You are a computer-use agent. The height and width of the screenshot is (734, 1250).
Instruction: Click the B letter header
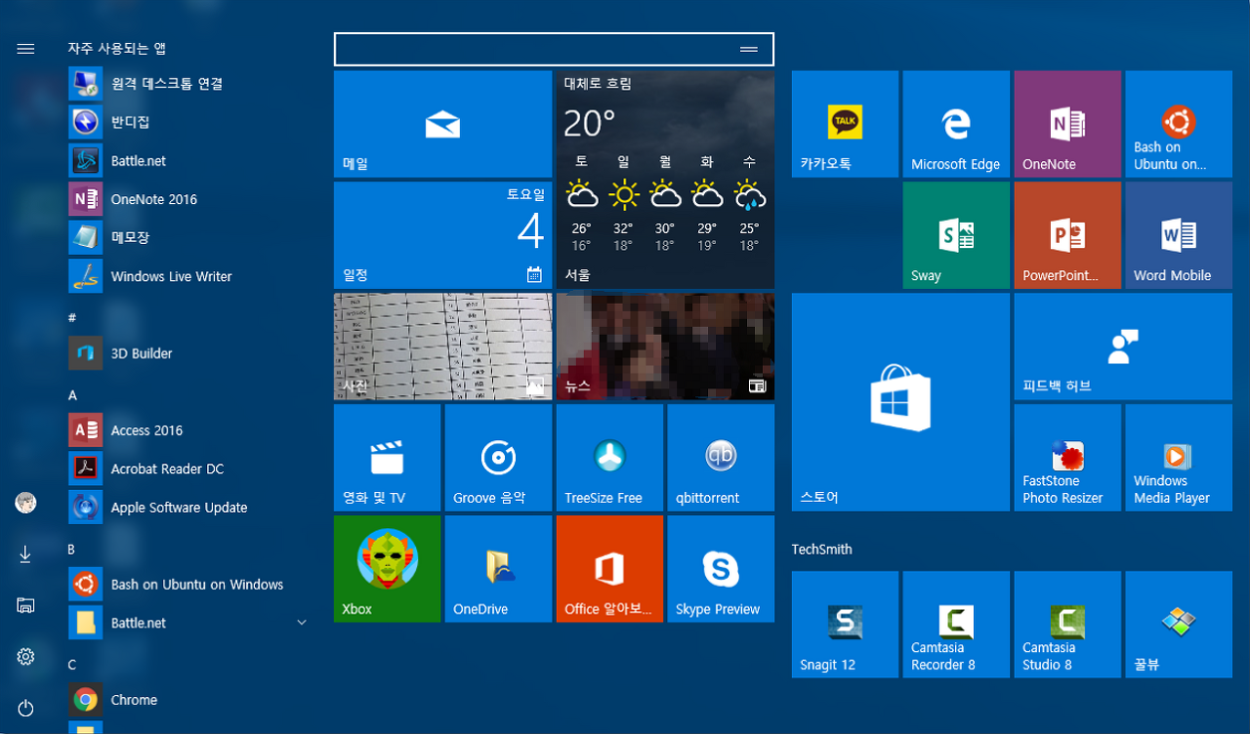pyautogui.click(x=71, y=550)
